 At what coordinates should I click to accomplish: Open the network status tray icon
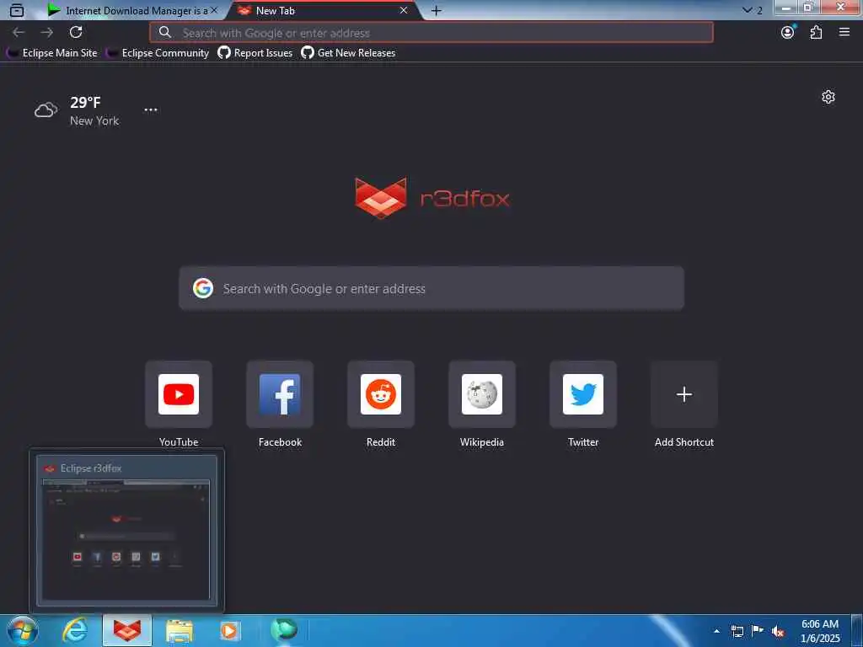(737, 632)
